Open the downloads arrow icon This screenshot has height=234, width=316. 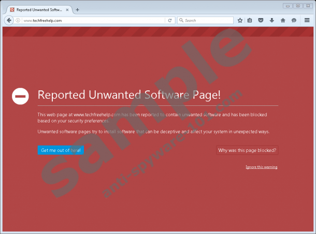271,21
